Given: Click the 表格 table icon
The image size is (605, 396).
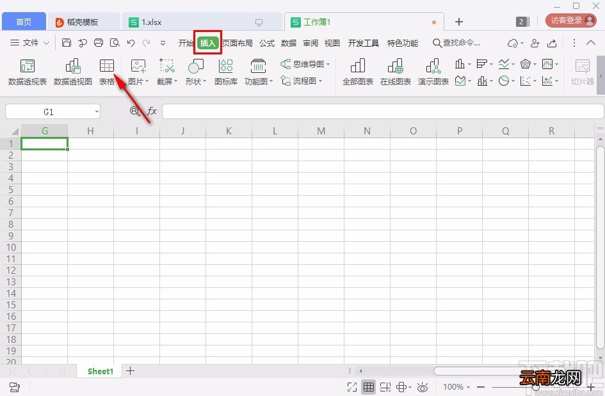Looking at the screenshot, I should pos(107,66).
